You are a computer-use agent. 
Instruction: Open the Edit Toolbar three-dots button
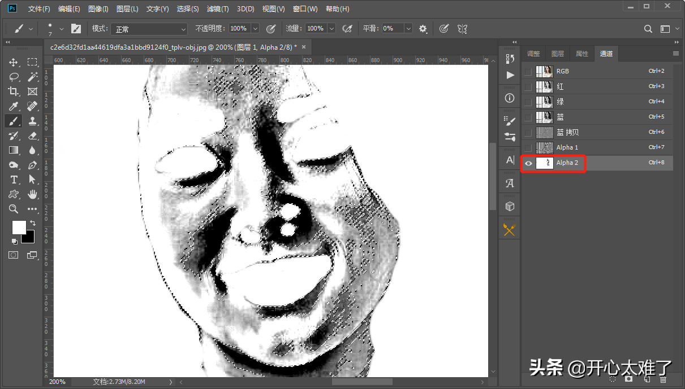32,209
